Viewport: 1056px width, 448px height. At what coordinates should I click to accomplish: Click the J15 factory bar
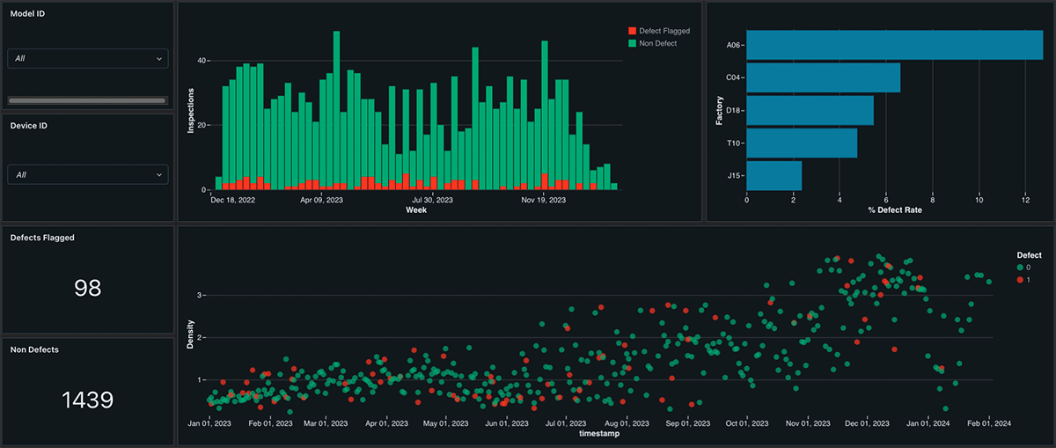click(x=774, y=175)
